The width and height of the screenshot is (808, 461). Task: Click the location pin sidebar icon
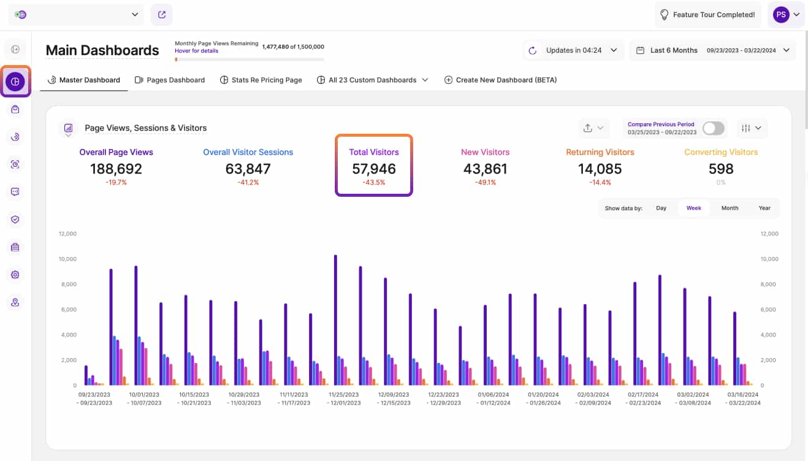point(15,302)
